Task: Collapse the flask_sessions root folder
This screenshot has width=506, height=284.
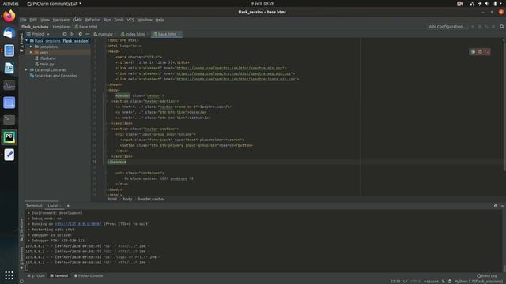Action: pyautogui.click(x=27, y=41)
